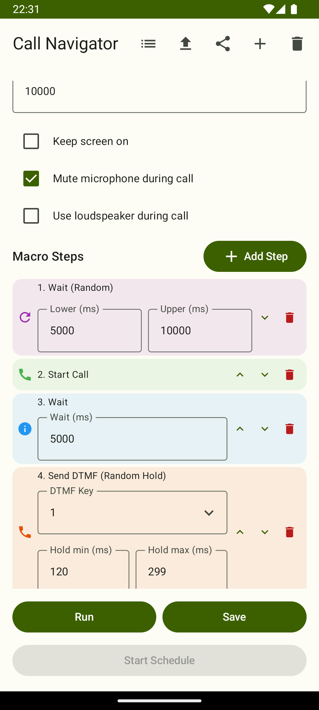Screen dimensions: 319x710
Task: Move step 3 Wait down
Action: pyautogui.click(x=265, y=429)
